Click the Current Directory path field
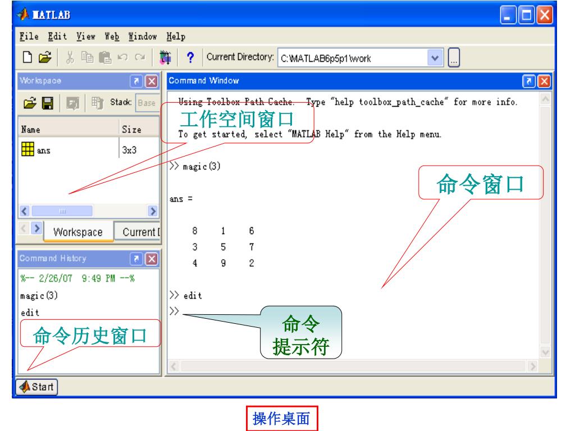Screen dimensions: 575x431 pos(353,58)
